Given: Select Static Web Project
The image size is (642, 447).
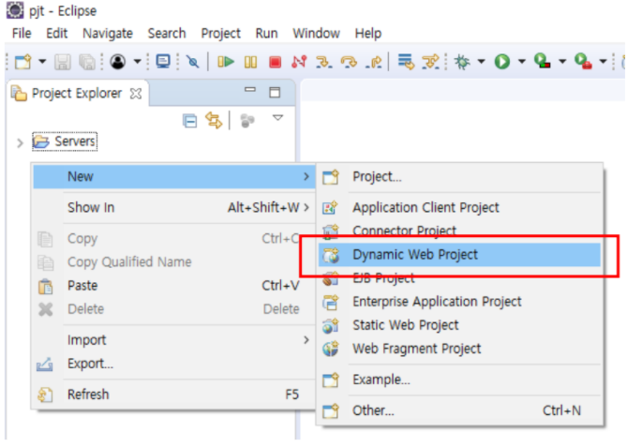Looking at the screenshot, I should pyautogui.click(x=459, y=325).
